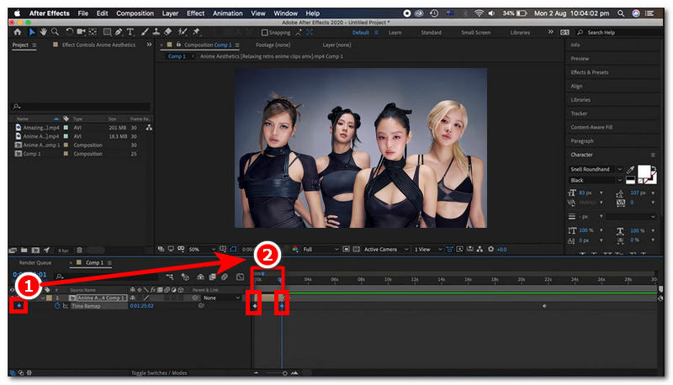The height and width of the screenshot is (385, 673).
Task: Click the Time Remap stopwatch icon
Action: 57,306
